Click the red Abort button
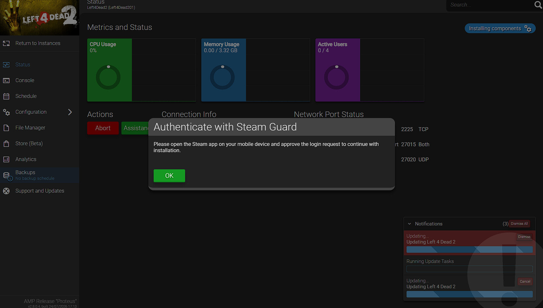543x308 pixels. point(103,128)
